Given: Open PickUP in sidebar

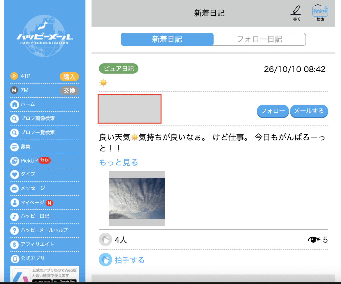Looking at the screenshot, I should 44,161.
